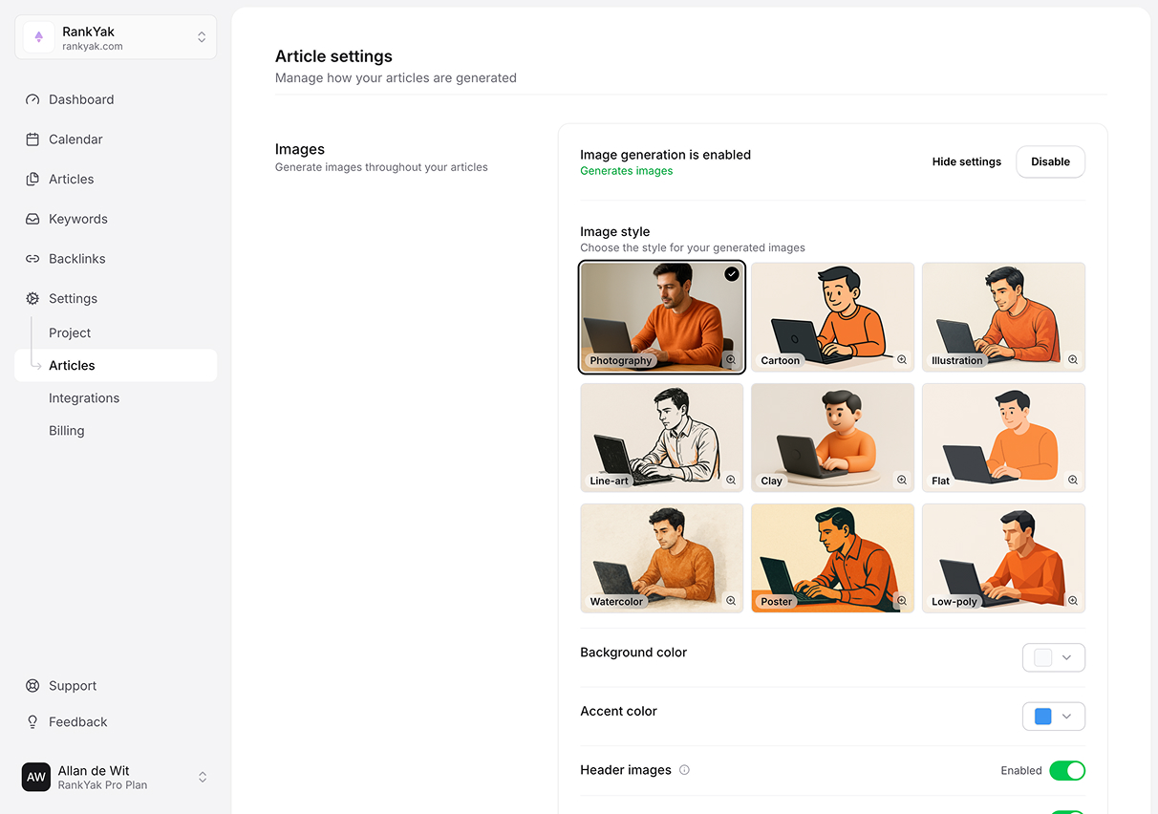
Task: Open the Dashboard from the sidebar
Action: click(x=80, y=99)
